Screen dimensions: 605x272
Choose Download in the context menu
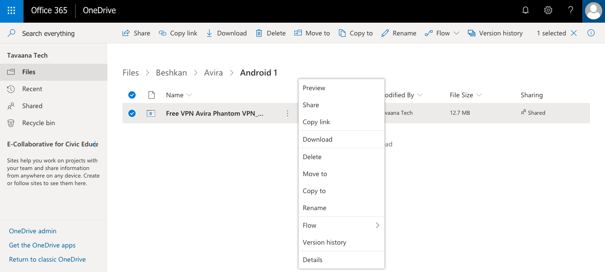pos(342,139)
